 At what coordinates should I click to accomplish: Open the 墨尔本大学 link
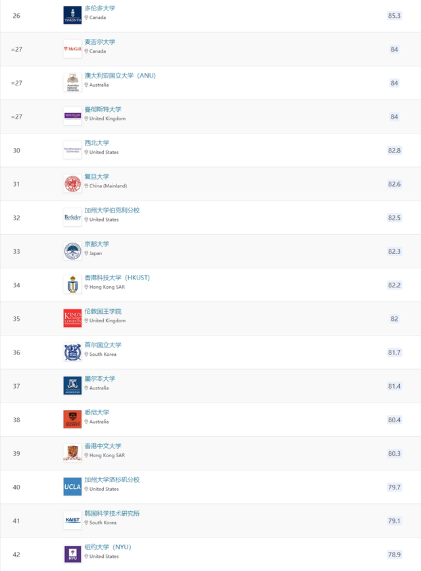(100, 379)
